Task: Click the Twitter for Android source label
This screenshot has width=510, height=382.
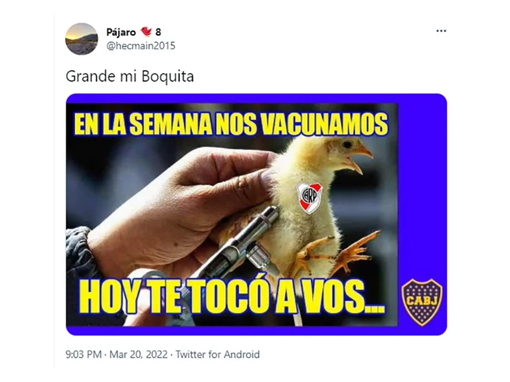Action: [218, 354]
